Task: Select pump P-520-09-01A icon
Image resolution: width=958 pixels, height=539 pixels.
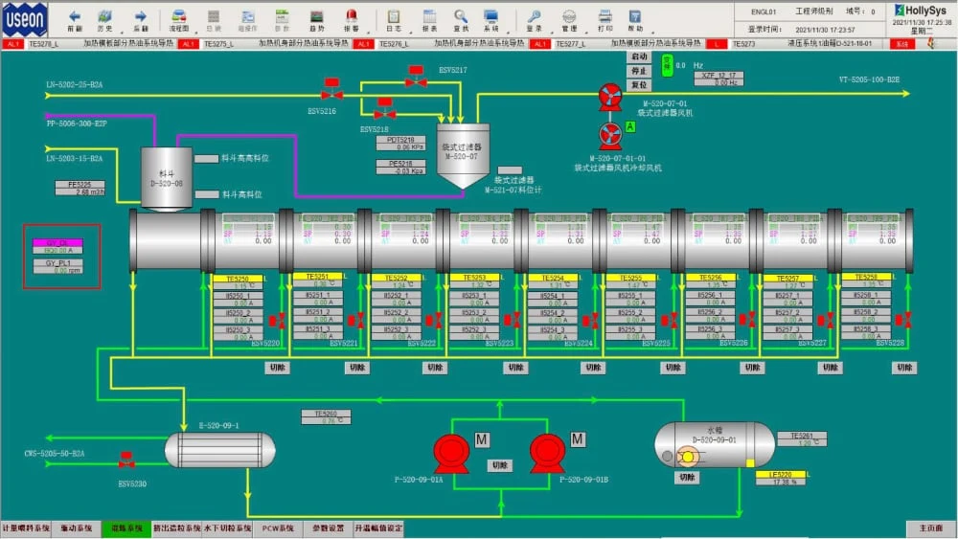Action: tap(451, 454)
